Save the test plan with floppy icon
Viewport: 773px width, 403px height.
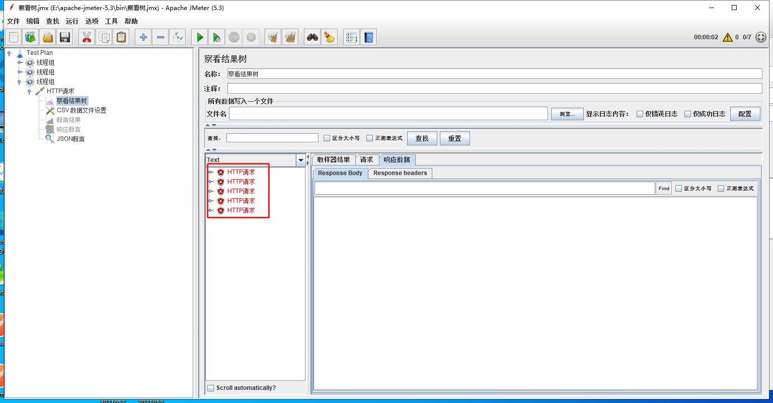tap(65, 37)
